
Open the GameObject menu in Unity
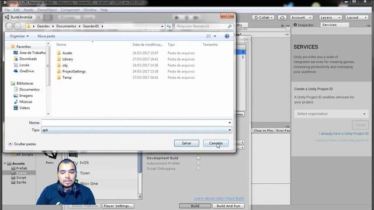click(x=47, y=10)
